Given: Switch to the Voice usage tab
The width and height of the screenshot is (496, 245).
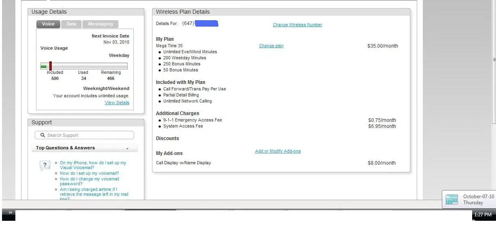Looking at the screenshot, I should click(x=48, y=24).
